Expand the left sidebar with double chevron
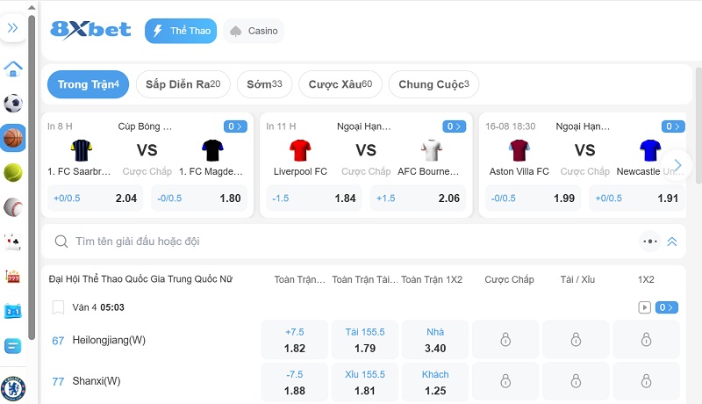 (13, 28)
